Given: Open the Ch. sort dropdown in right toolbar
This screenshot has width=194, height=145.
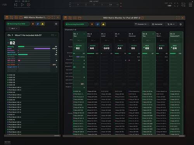Looking at the screenshot, I should point(171,24).
